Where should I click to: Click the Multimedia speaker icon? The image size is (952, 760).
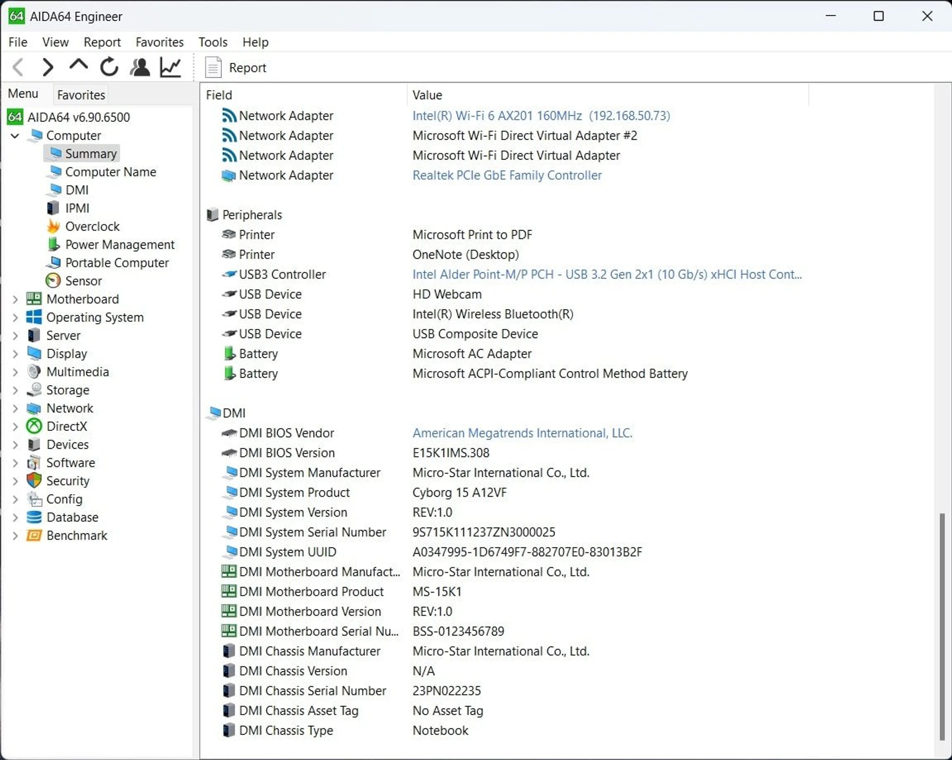(x=34, y=372)
